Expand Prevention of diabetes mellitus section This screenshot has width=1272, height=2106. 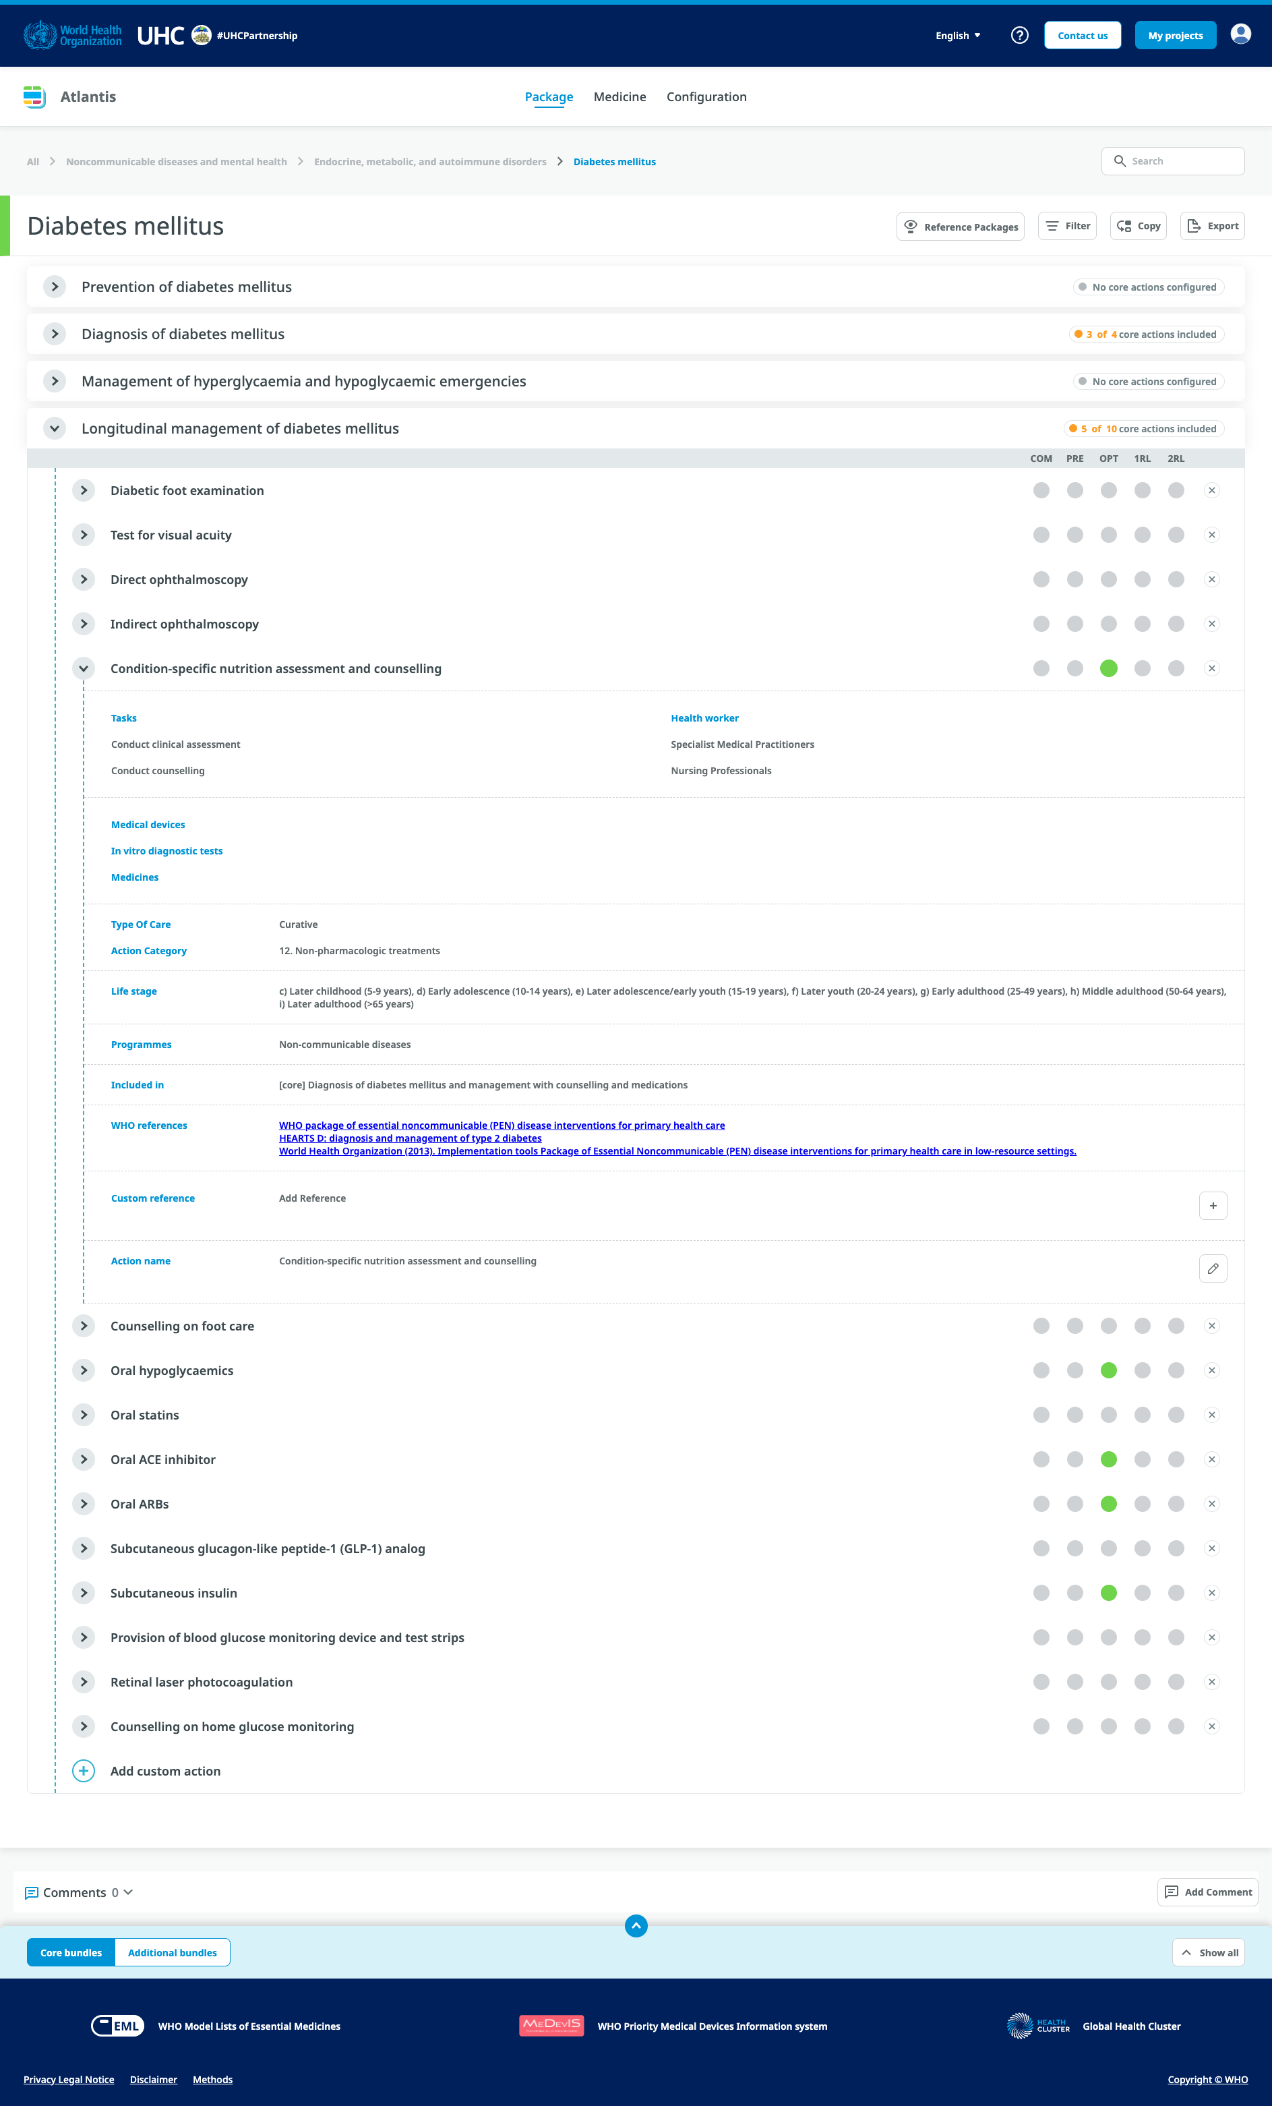point(55,287)
